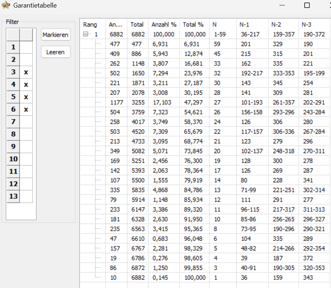Click the Anzahl % value 2,063

160,170
